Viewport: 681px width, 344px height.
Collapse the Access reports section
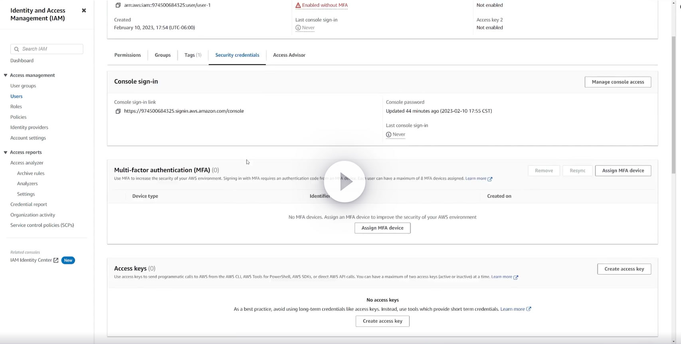click(6, 152)
